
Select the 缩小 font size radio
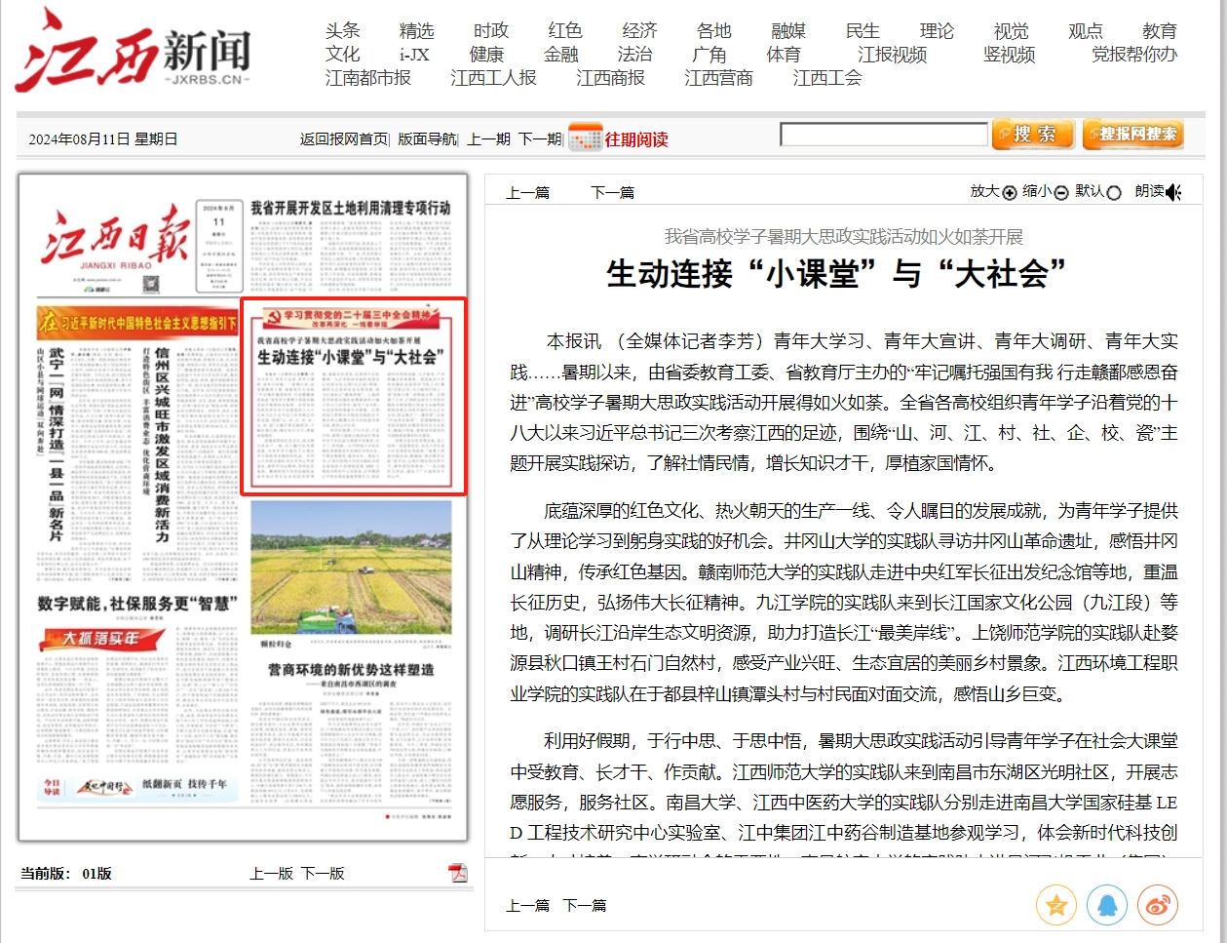pyautogui.click(x=1061, y=193)
